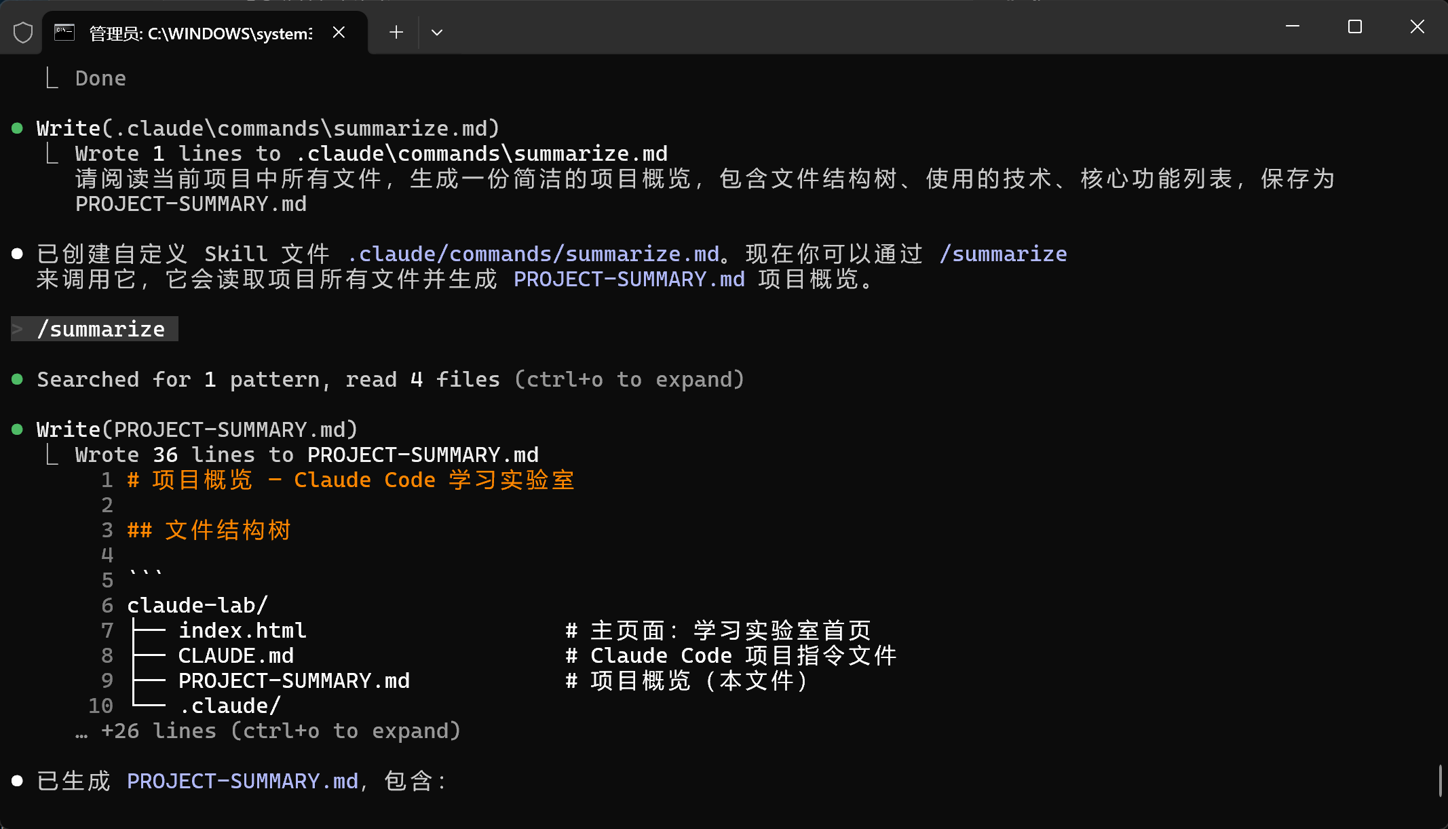
Task: Minimize the terminal window
Action: tap(1293, 26)
